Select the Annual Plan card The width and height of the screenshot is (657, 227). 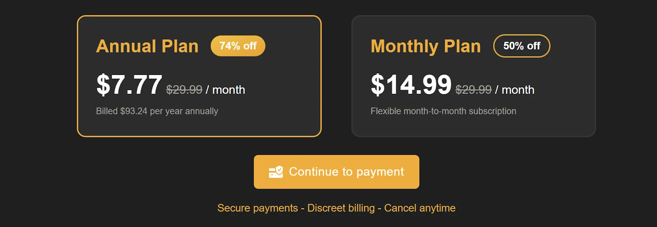[x=199, y=76]
